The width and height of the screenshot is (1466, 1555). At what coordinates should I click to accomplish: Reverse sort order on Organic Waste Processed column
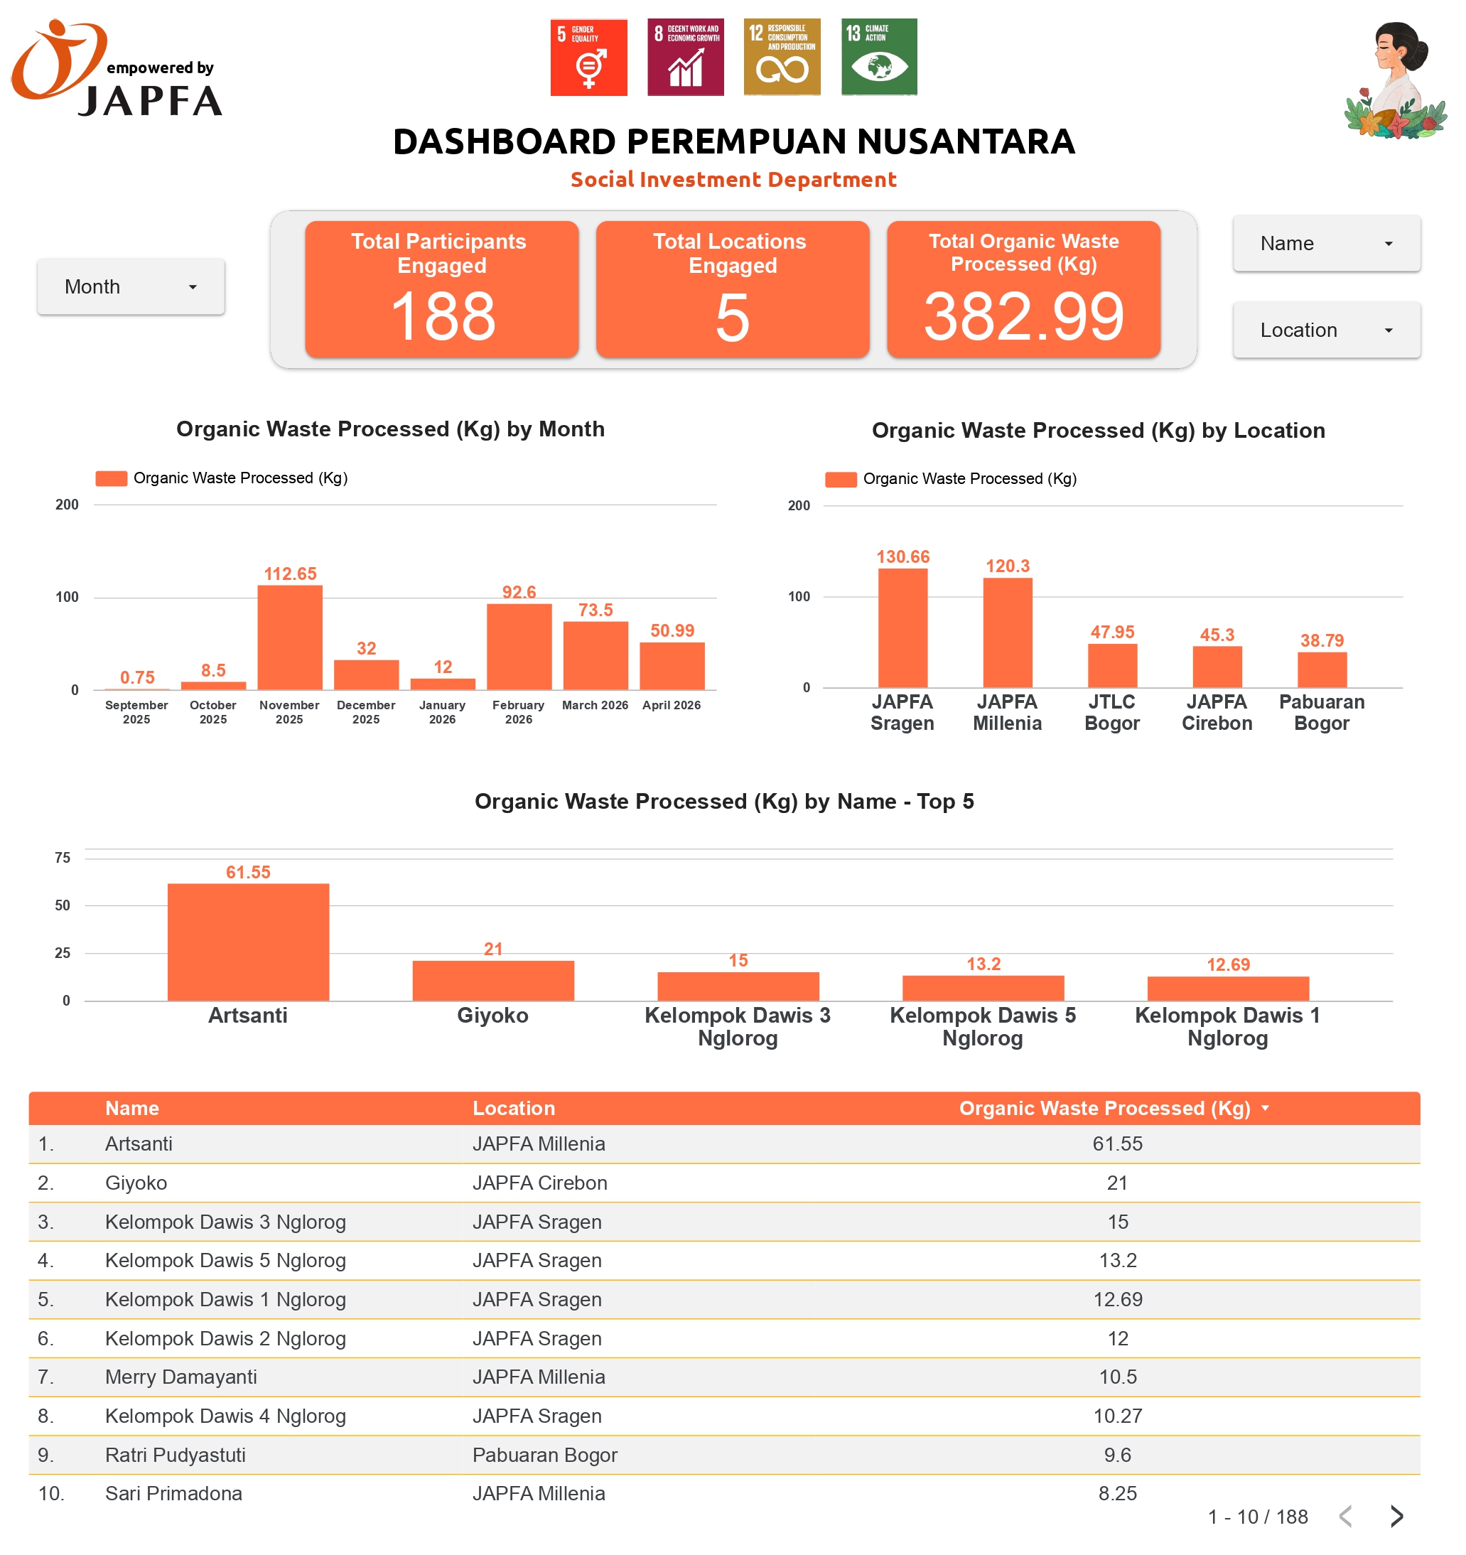tap(1266, 1109)
